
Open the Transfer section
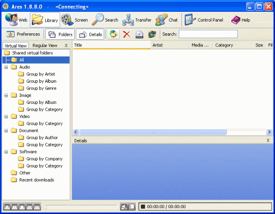137,20
